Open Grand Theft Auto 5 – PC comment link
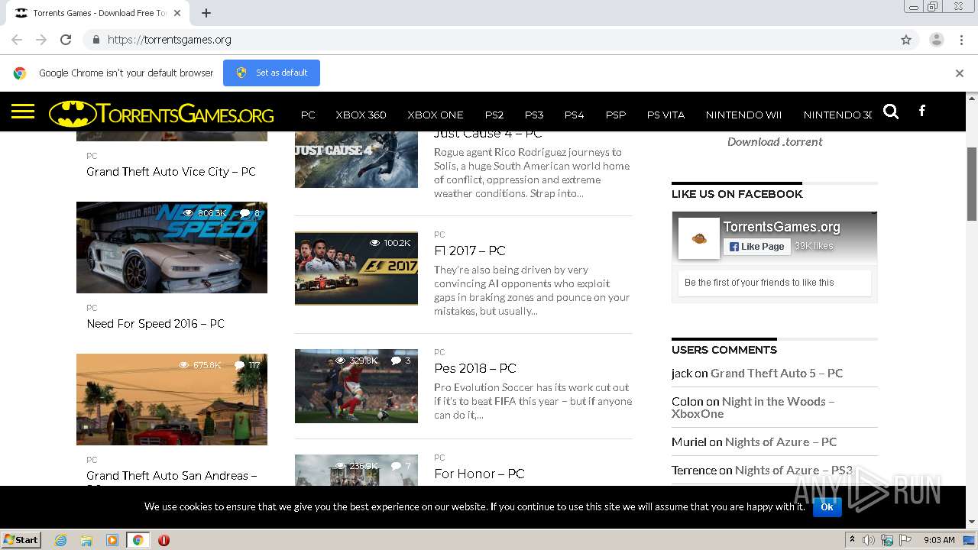Image resolution: width=978 pixels, height=550 pixels. tap(776, 373)
